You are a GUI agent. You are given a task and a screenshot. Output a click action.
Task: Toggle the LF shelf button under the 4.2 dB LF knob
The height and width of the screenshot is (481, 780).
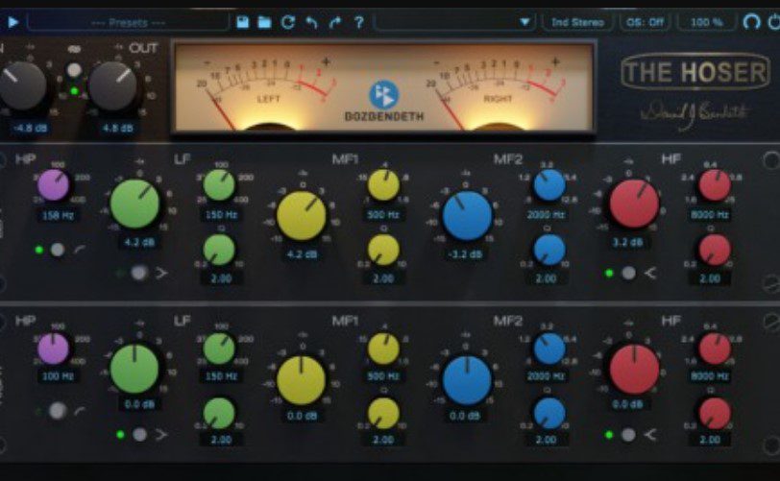[139, 272]
